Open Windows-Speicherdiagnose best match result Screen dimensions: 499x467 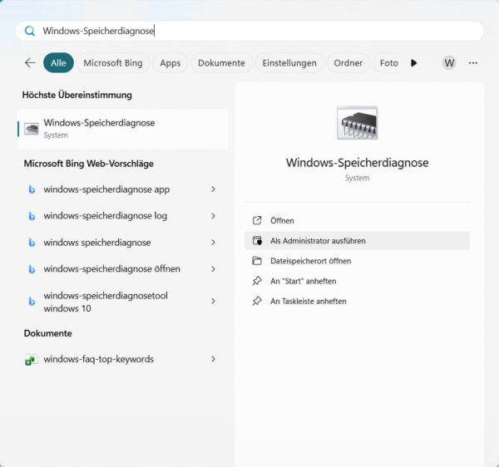123,129
